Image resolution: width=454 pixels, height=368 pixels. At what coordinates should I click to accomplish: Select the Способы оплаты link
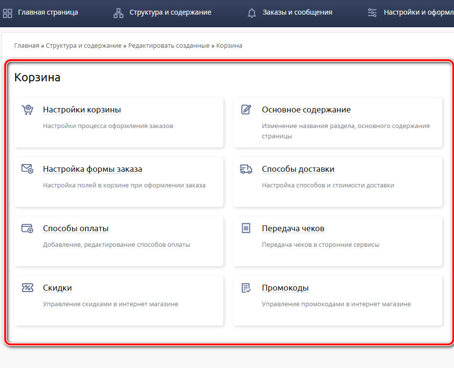[x=76, y=229]
